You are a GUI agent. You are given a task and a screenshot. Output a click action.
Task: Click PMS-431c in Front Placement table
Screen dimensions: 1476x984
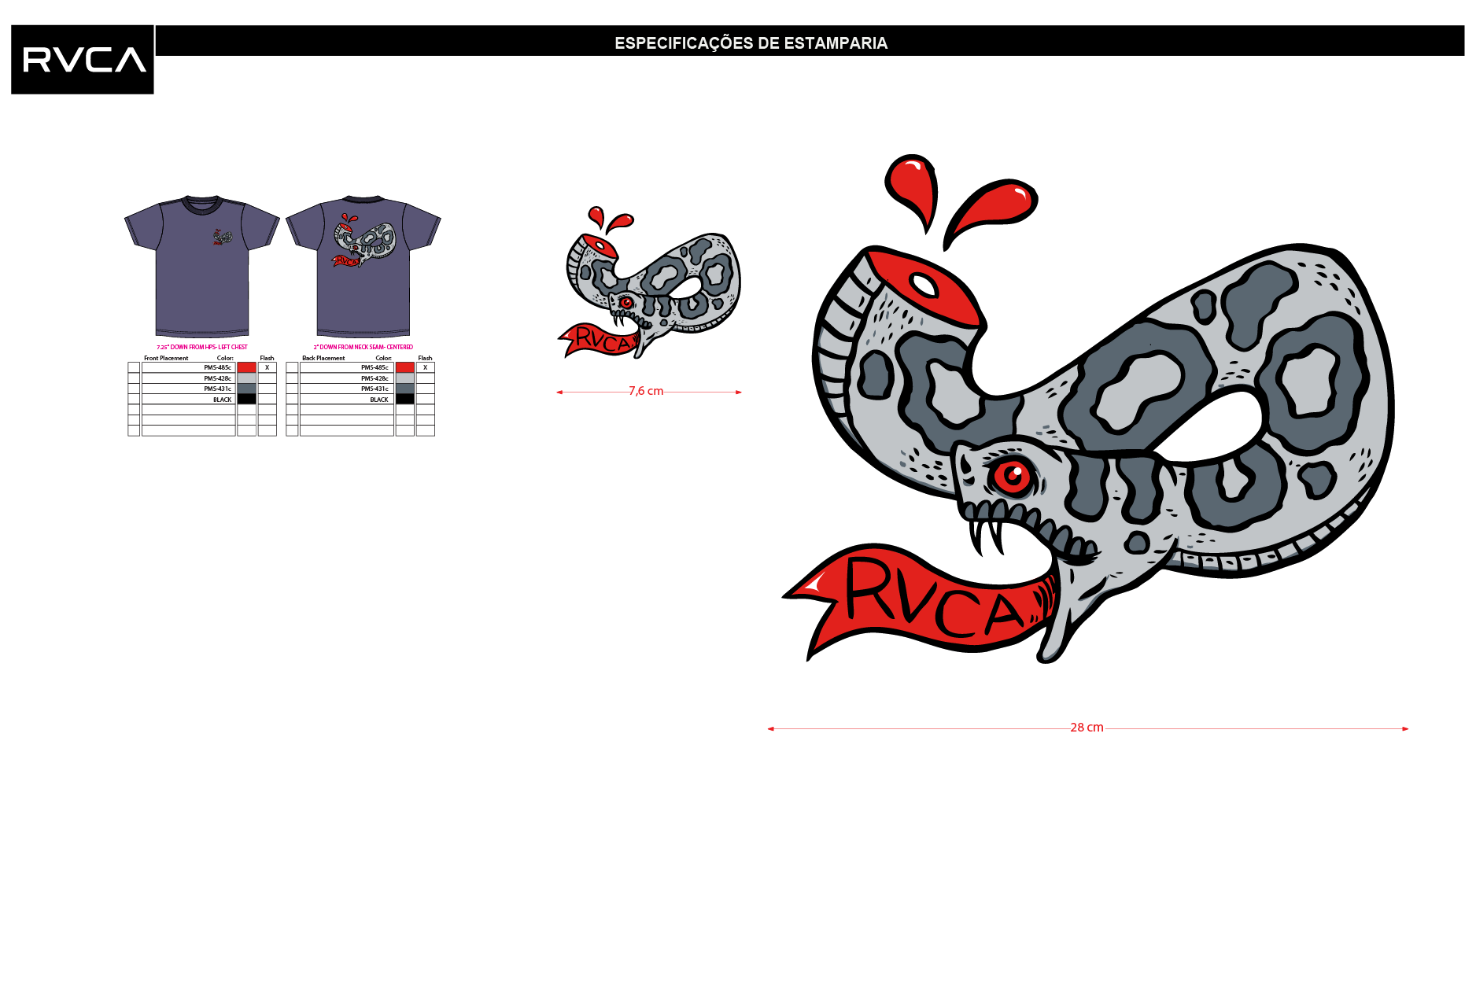click(217, 389)
